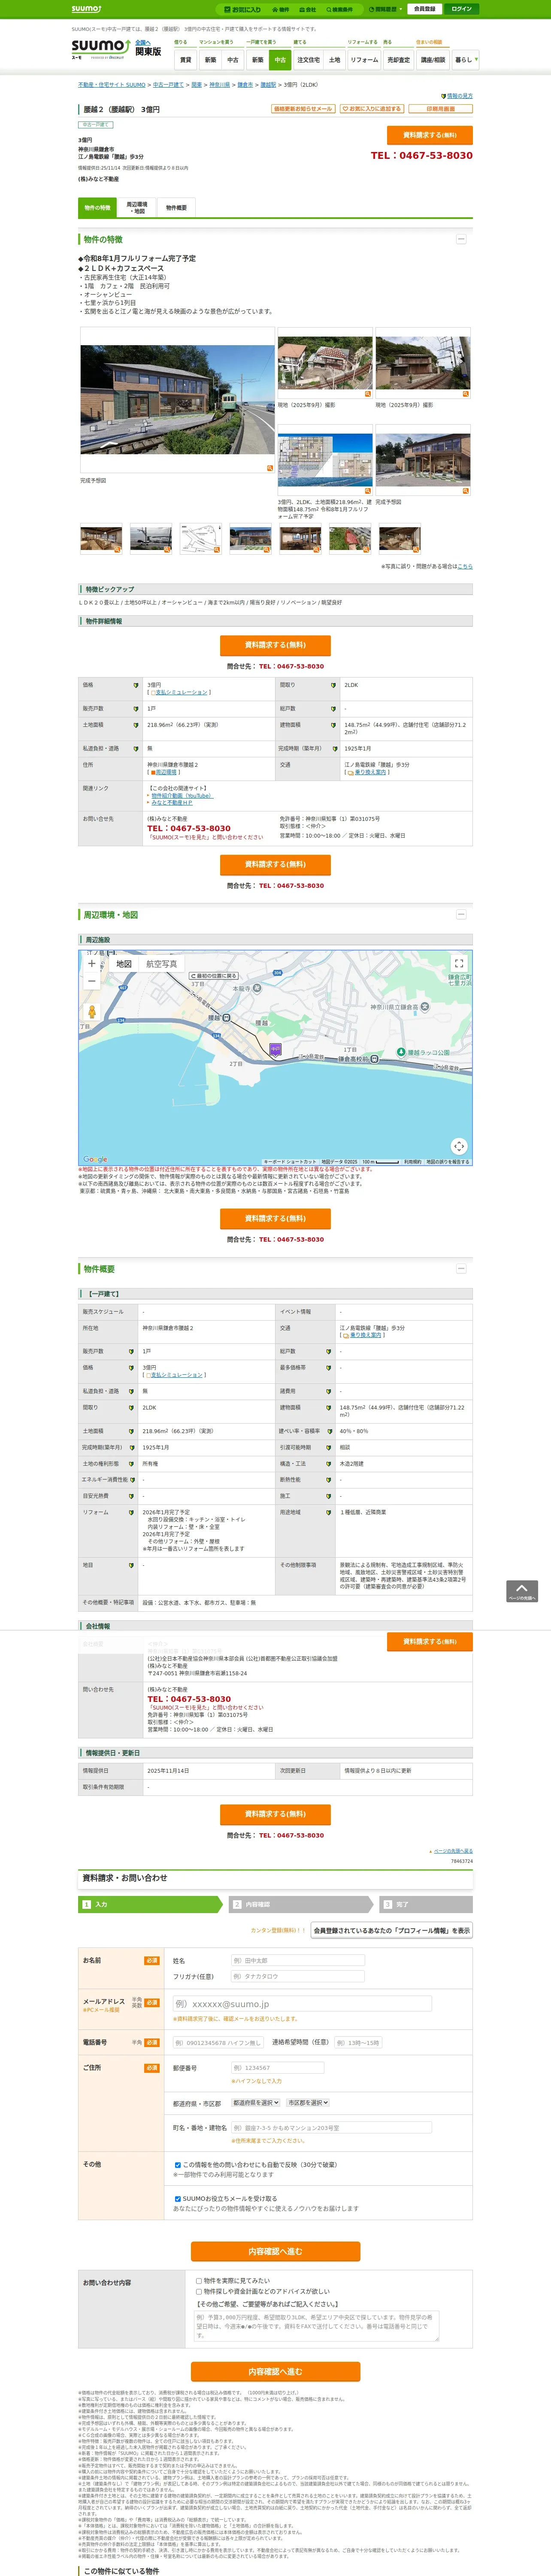Switch map to 航空写真 view

162,964
